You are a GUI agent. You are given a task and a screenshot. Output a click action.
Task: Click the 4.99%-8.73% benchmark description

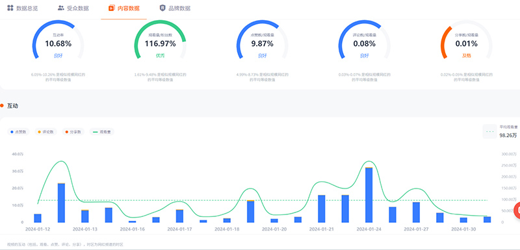coord(262,77)
